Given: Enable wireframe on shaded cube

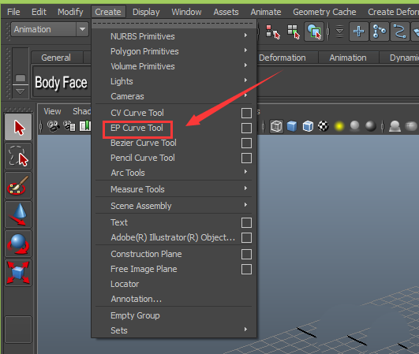Looking at the screenshot, I should 308,126.
